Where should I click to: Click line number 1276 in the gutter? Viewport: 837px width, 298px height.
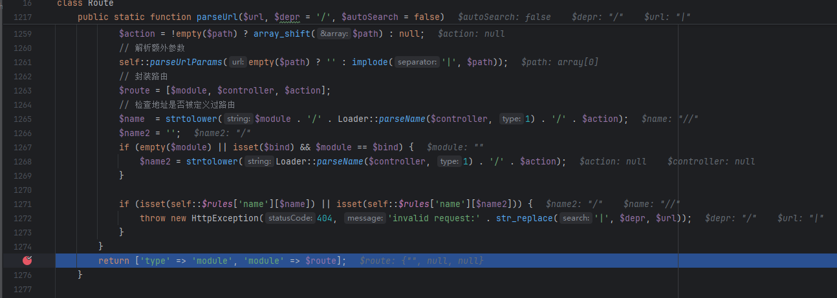pyautogui.click(x=22, y=275)
